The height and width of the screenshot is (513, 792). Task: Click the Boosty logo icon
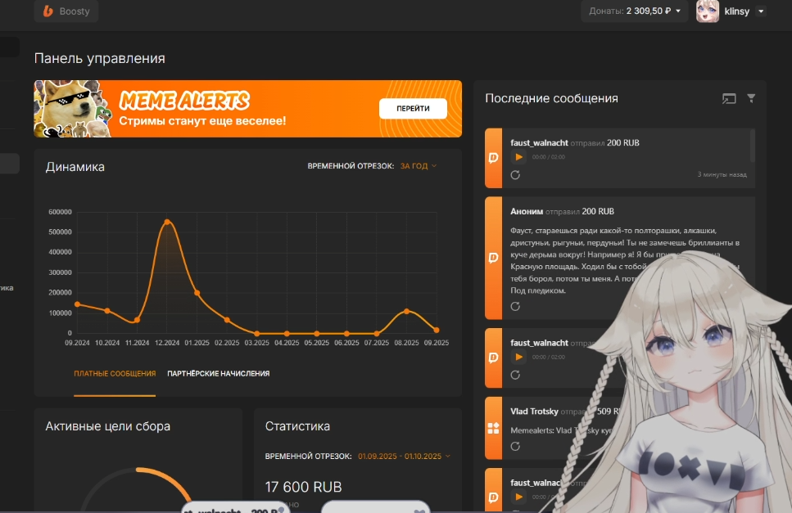[48, 11]
